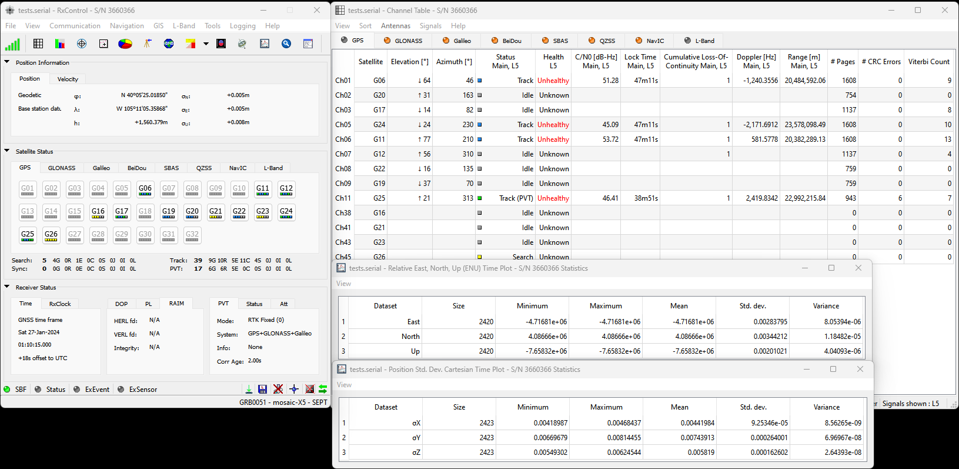The height and width of the screenshot is (469, 959).
Task: Click Ch45 yellow Search status square
Action: click(480, 257)
